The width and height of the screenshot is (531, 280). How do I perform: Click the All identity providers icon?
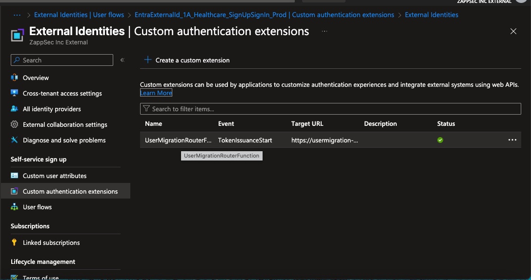(14, 109)
